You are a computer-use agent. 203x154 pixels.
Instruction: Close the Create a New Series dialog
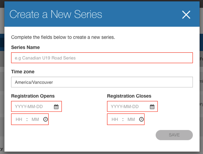coord(186,15)
